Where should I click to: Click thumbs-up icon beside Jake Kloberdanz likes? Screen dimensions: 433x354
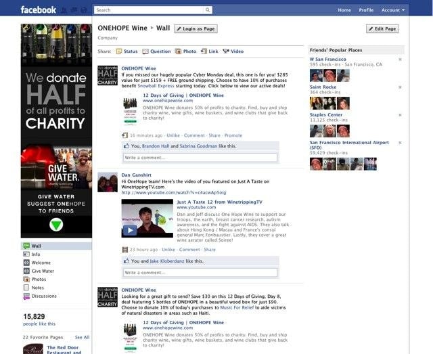(127, 261)
